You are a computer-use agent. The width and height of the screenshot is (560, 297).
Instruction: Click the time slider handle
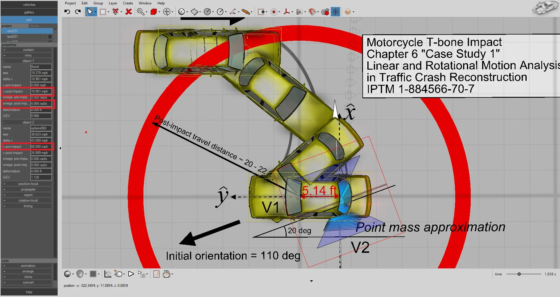coord(519,274)
